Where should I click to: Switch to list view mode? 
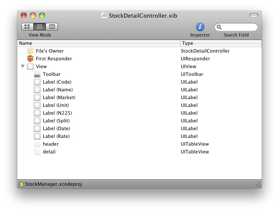coord(39,27)
